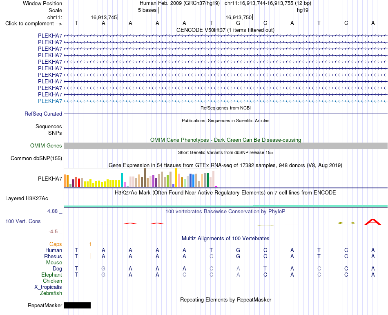Click position text chr11:16,913,744-16,913,755
The height and width of the screenshot is (315, 388).
pos(259,3)
